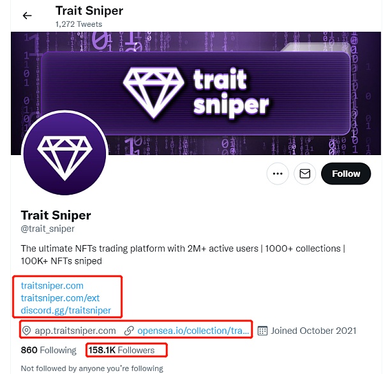View the 860 Following list
The width and height of the screenshot is (383, 374).
pos(49,350)
